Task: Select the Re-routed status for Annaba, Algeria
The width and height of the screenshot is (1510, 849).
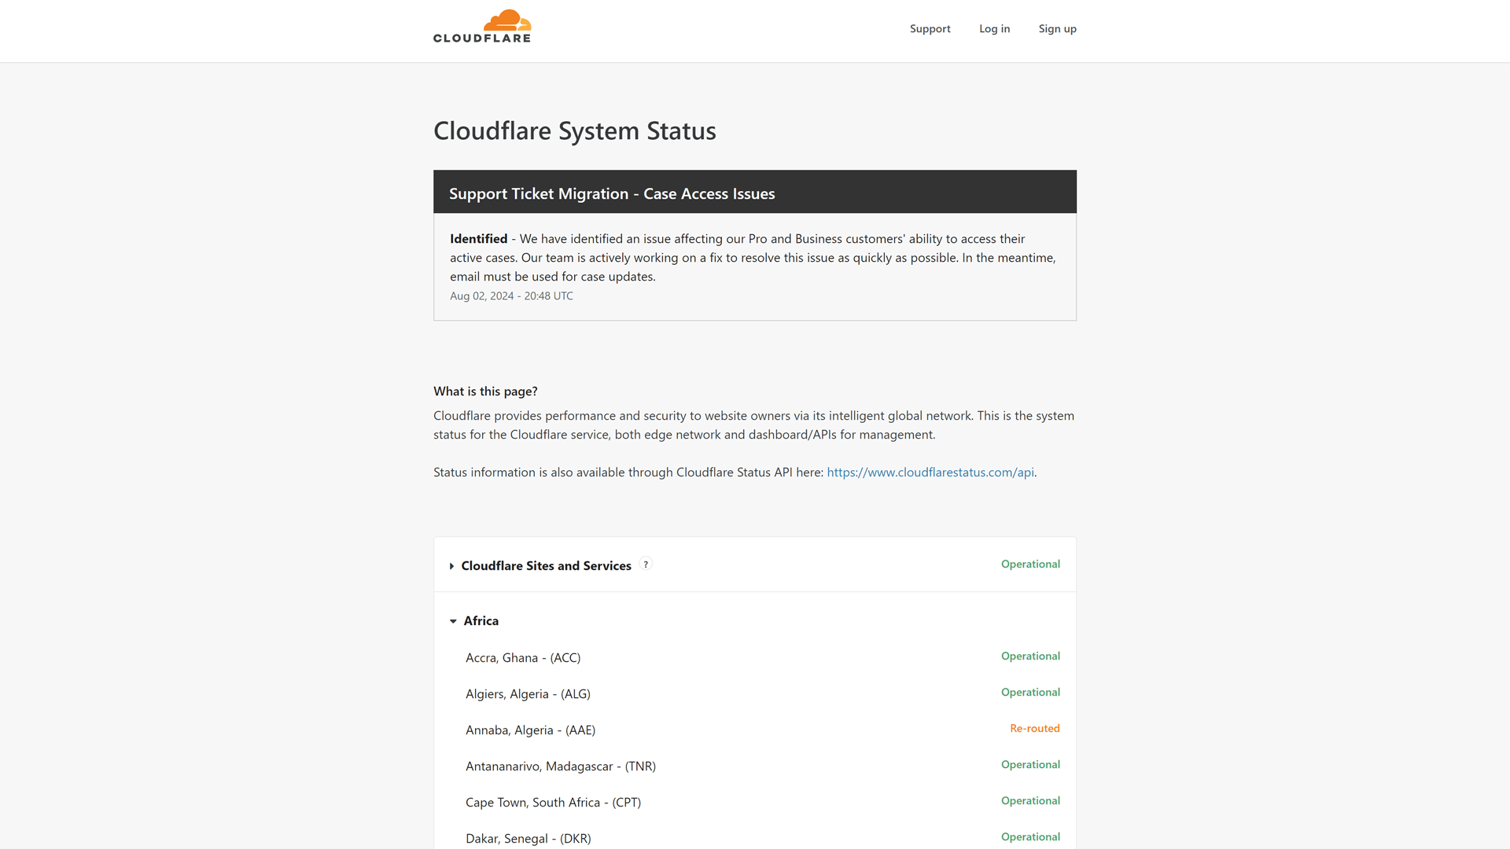Action: pyautogui.click(x=1035, y=728)
